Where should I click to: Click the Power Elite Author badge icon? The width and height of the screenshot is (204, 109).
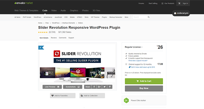(126, 100)
